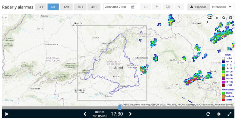Click the Exportar button
The height and width of the screenshot is (119, 236).
point(198,7)
